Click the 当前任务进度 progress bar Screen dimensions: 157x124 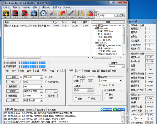62,63
